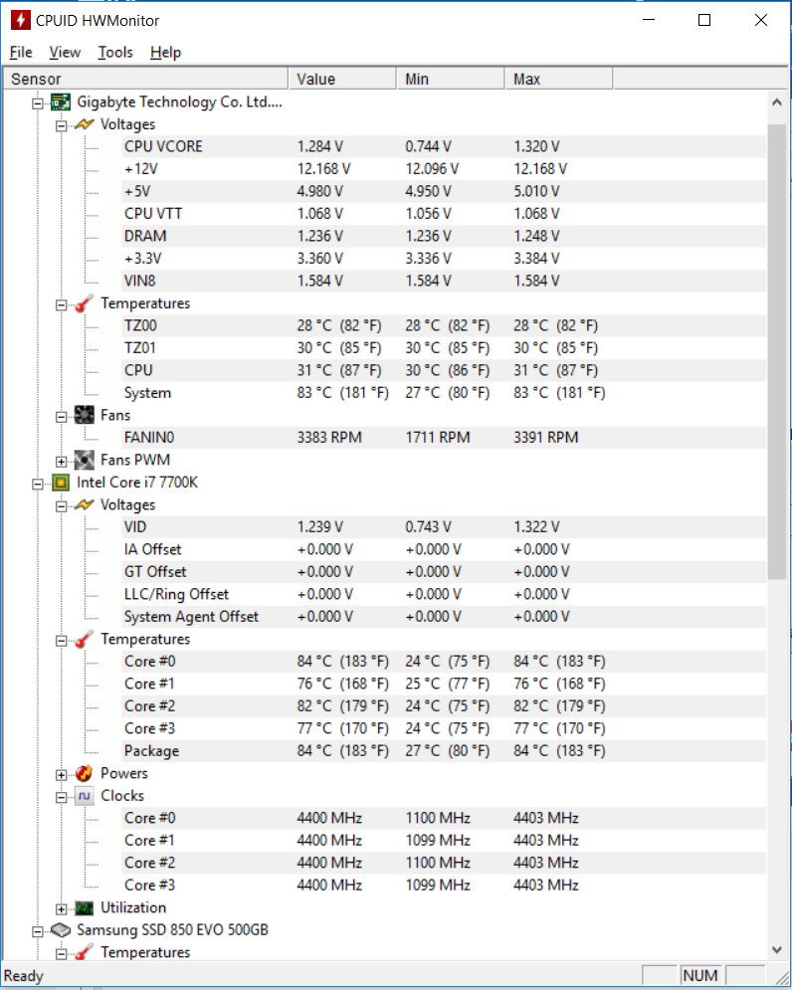Screen dimensions: 792x990
Task: Click the vertical scrollbar thumb
Action: pos(777,351)
